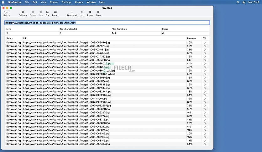
Task: Click the Status column header
Action: coord(9,38)
